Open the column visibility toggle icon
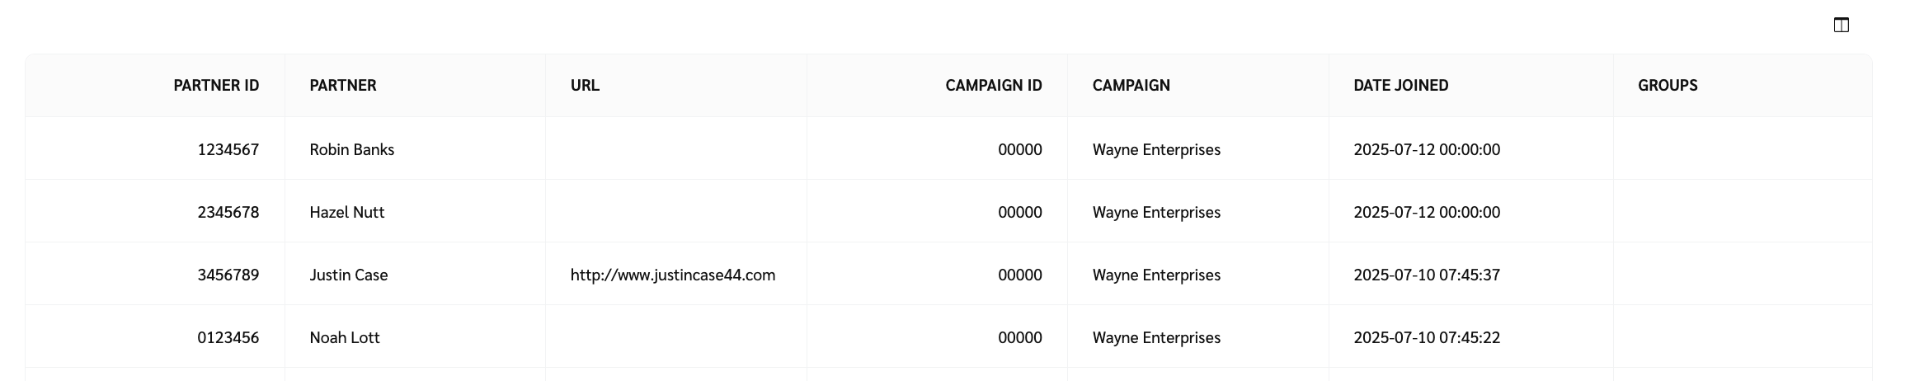This screenshot has width=1910, height=381. 1841,25
